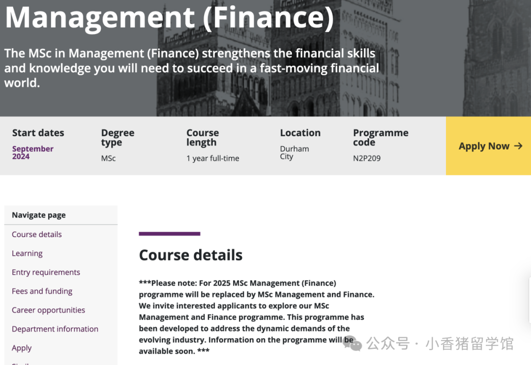Go to the Learning section link

coord(27,253)
